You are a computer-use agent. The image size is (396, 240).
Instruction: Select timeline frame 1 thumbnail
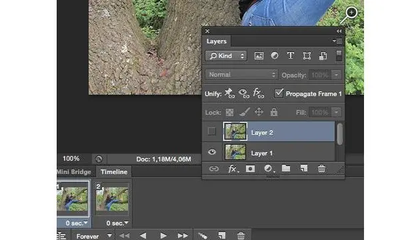click(73, 199)
